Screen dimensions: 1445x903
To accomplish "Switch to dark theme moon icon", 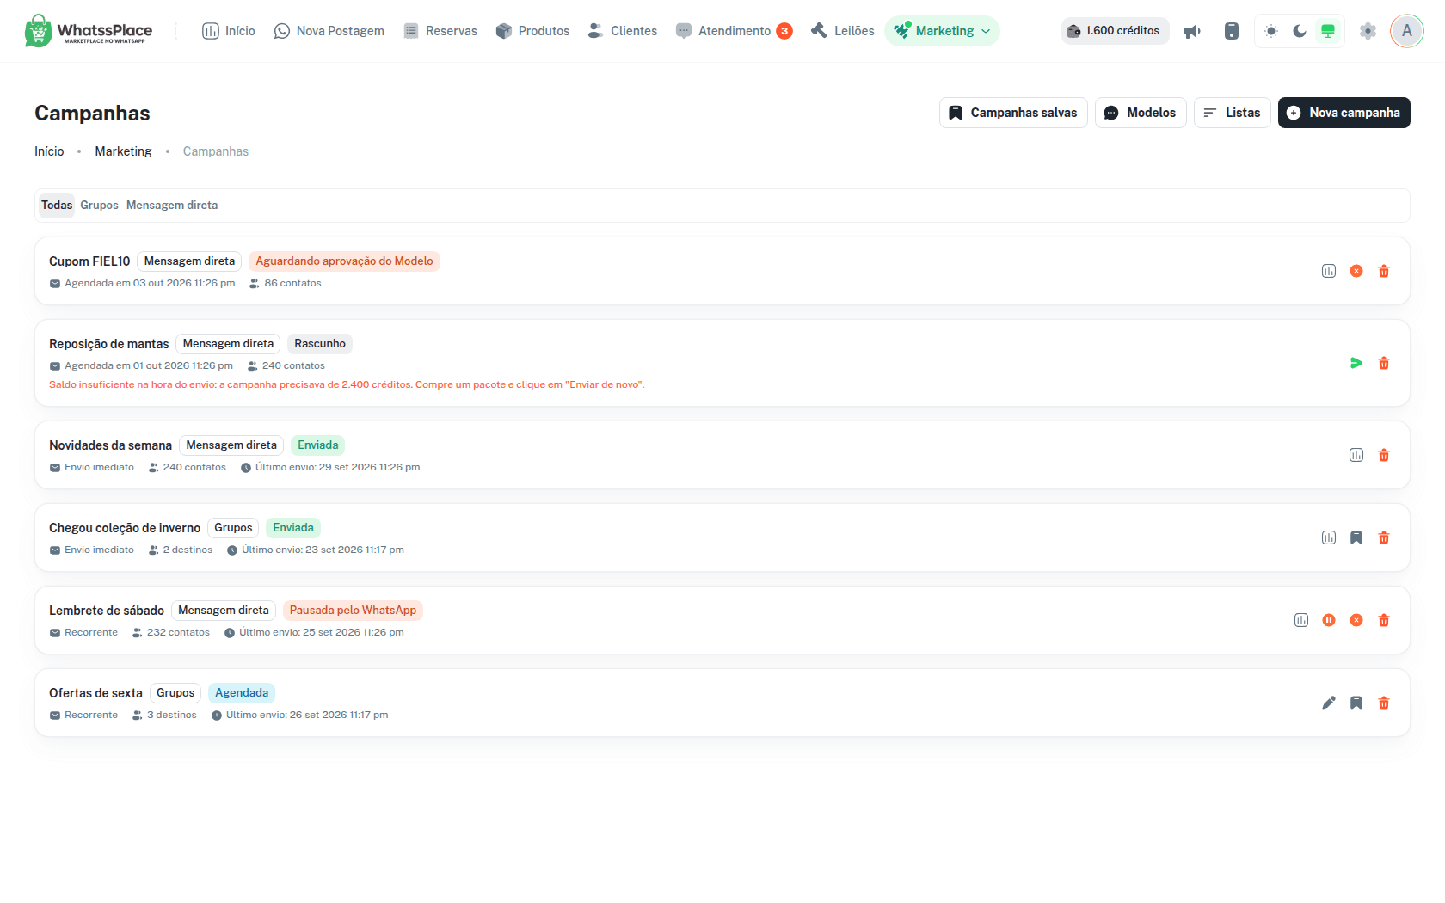I will pyautogui.click(x=1300, y=31).
